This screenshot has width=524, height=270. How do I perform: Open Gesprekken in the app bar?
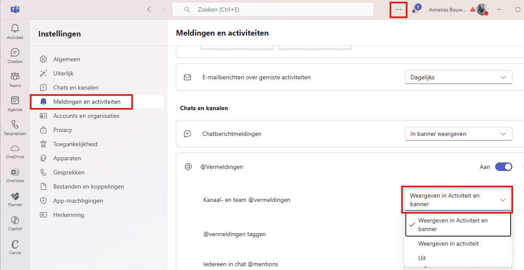tap(15, 127)
